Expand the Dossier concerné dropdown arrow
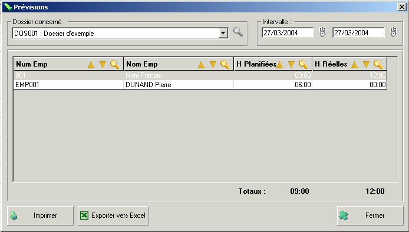409x232 pixels. [x=223, y=33]
